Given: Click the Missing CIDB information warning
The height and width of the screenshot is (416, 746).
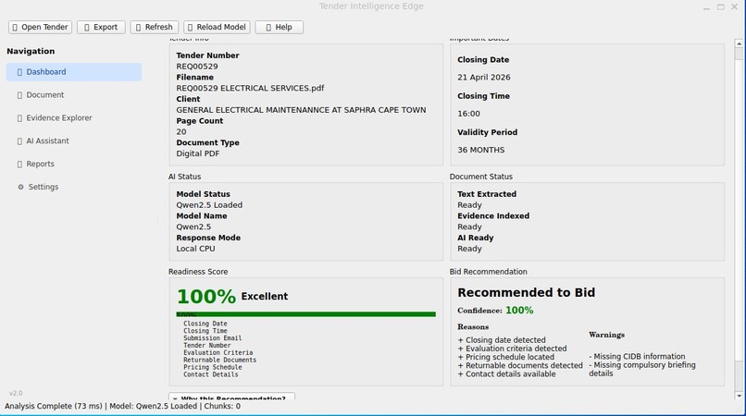Looking at the screenshot, I should pos(637,357).
